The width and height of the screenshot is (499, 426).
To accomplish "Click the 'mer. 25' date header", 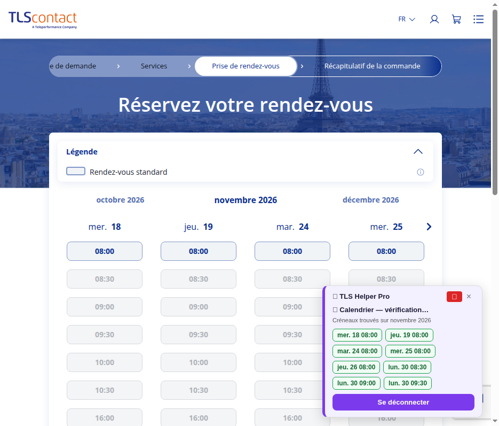I will pos(386,227).
